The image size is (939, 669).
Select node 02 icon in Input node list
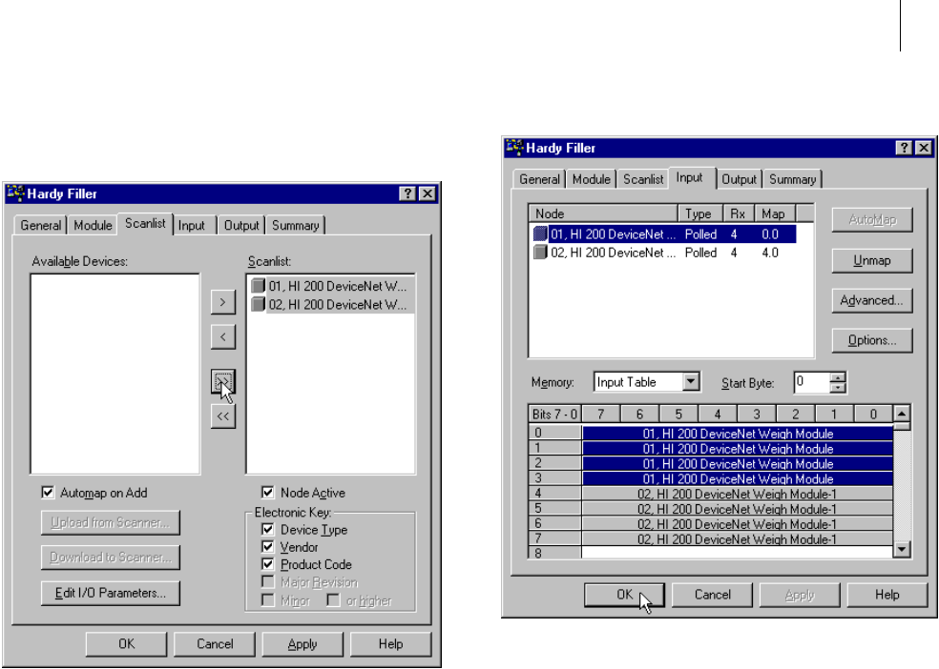pyautogui.click(x=541, y=253)
